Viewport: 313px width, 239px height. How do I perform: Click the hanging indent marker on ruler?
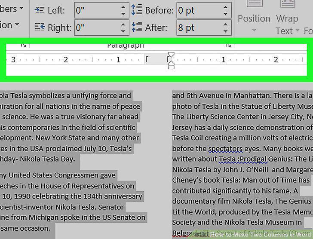[x=171, y=64]
